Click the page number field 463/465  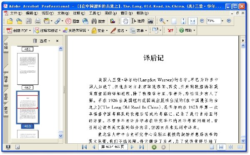pyautogui.click(x=113, y=147)
